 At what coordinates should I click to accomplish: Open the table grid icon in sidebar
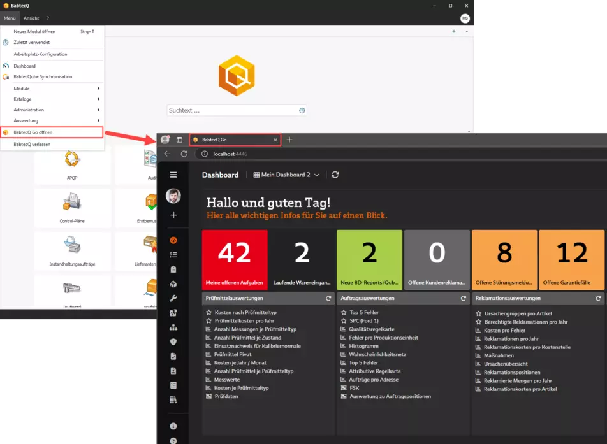point(173,385)
